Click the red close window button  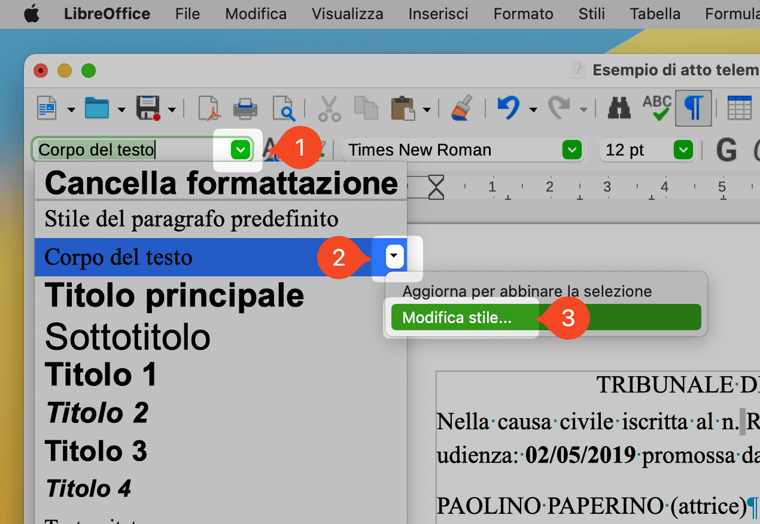tap(41, 71)
